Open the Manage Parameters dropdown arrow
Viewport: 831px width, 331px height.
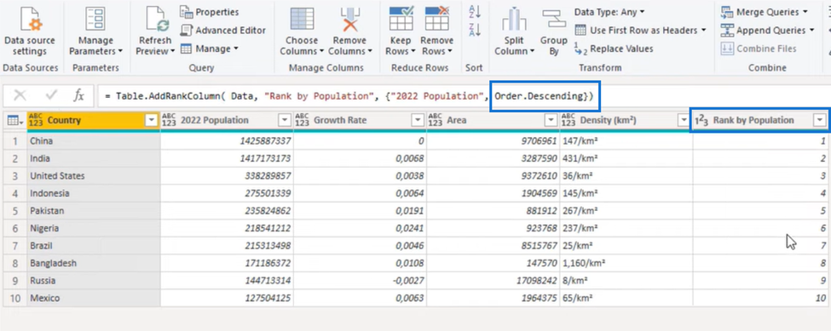pyautogui.click(x=120, y=51)
